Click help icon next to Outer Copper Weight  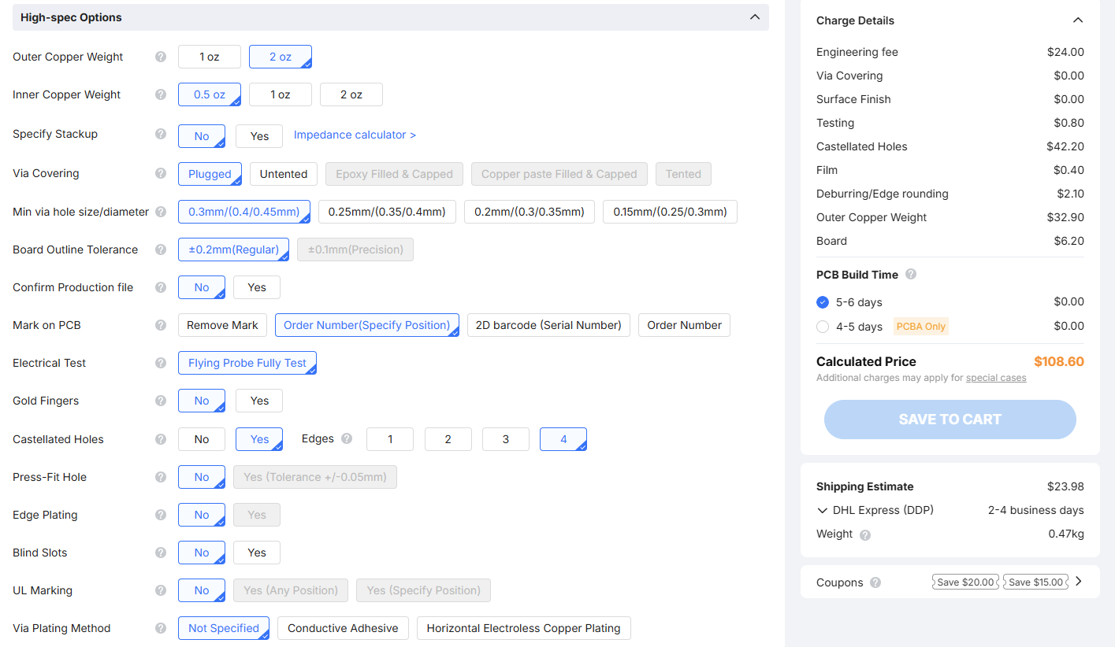click(161, 57)
